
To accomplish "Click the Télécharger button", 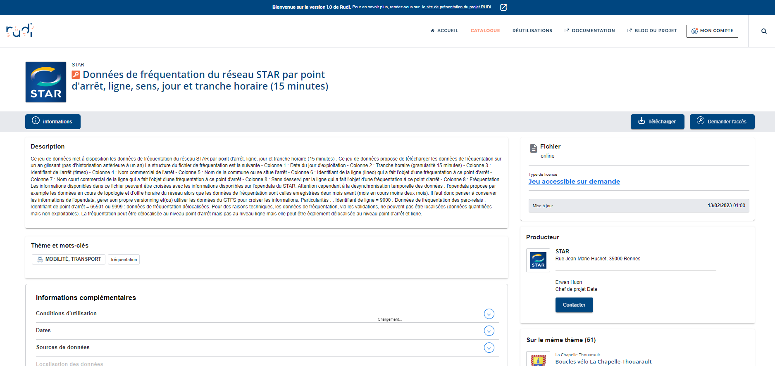I will 658,122.
